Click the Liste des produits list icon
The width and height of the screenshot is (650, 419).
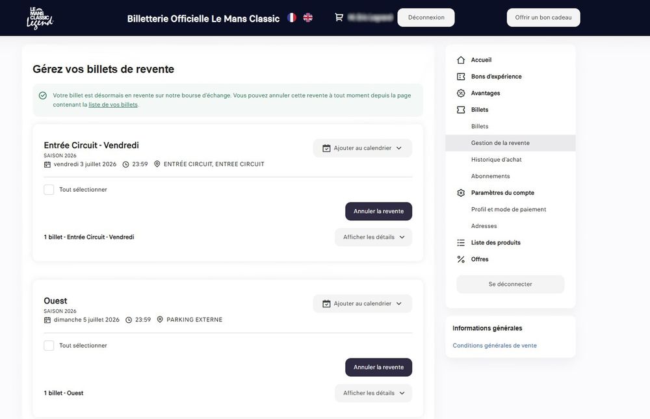461,242
